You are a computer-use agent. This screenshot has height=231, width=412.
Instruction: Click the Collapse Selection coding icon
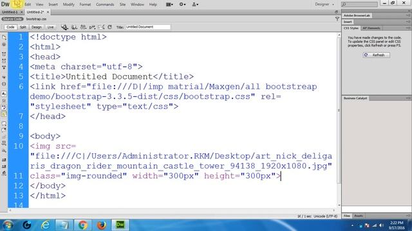point(4,61)
